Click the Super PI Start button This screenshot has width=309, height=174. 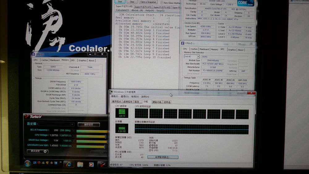coord(120,2)
